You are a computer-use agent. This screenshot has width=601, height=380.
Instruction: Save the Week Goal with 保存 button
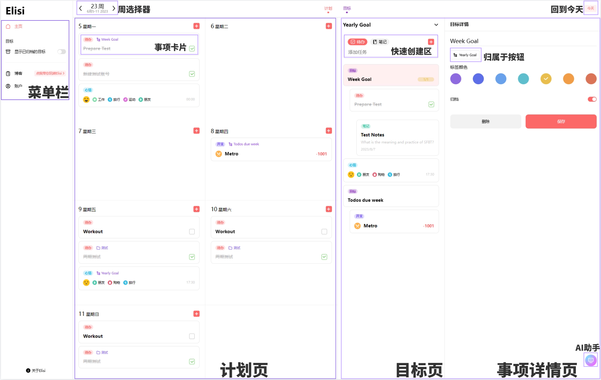(561, 121)
